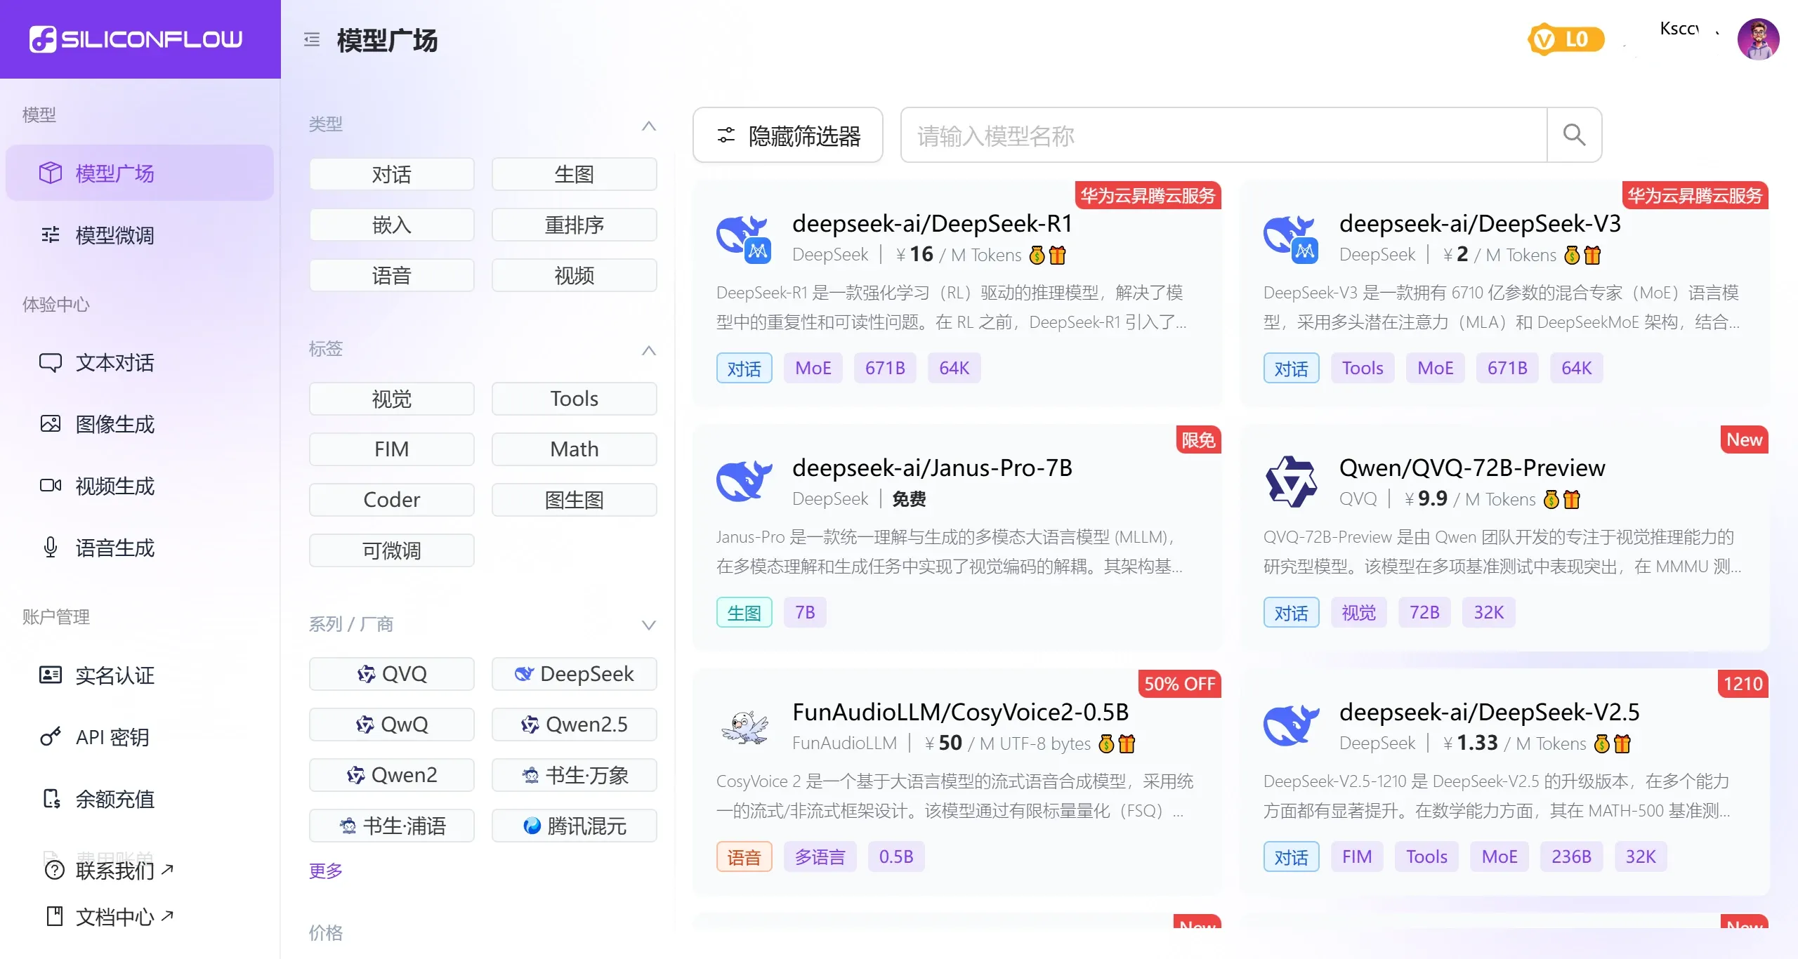Go to API 密钥 page
The height and width of the screenshot is (959, 1798).
tap(112, 737)
